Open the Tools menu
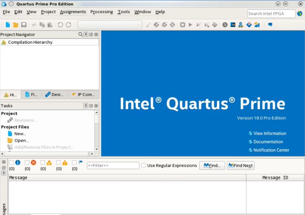305x215 pixels. click(124, 12)
